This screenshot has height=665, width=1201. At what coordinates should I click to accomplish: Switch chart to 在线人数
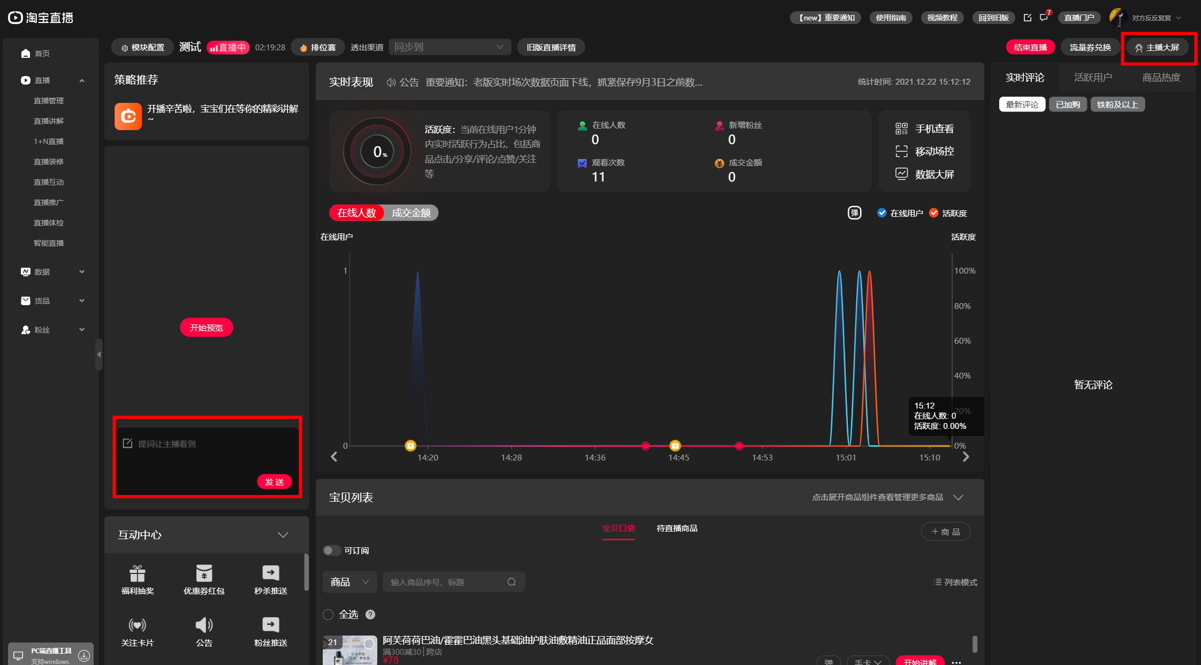(x=356, y=213)
